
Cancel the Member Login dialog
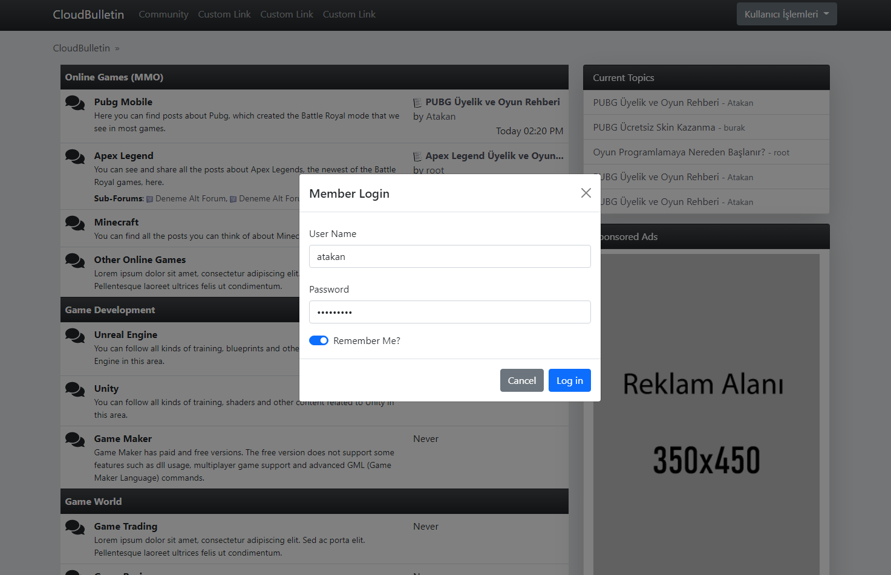pos(521,380)
